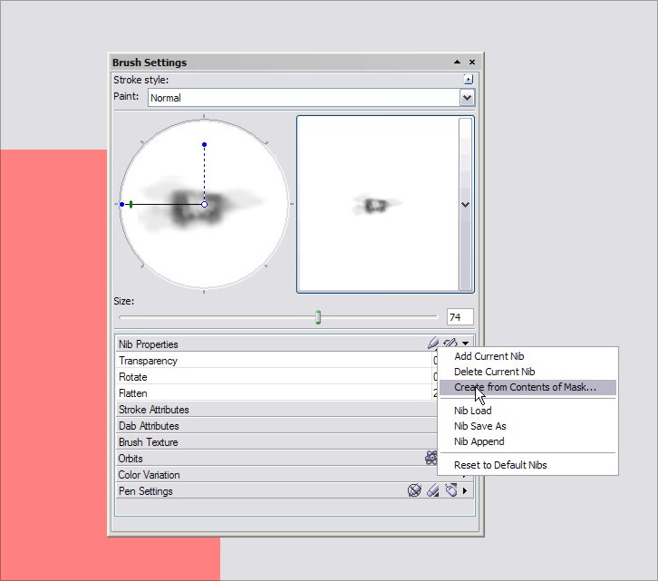Select Create from Contents of Mask
The width and height of the screenshot is (658, 581).
[x=527, y=387]
